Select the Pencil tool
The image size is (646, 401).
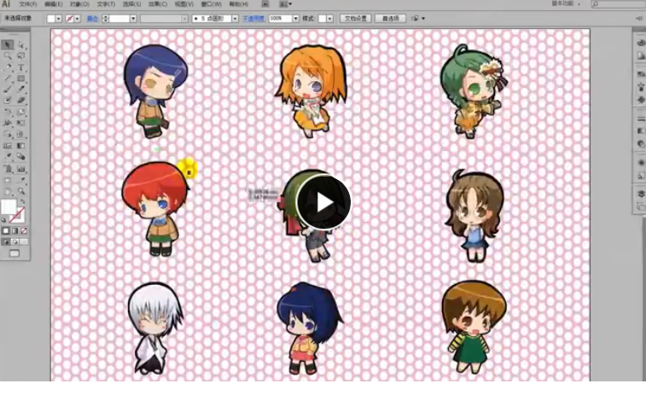[x=21, y=89]
